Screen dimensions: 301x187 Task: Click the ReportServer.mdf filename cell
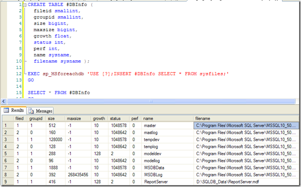246,182
